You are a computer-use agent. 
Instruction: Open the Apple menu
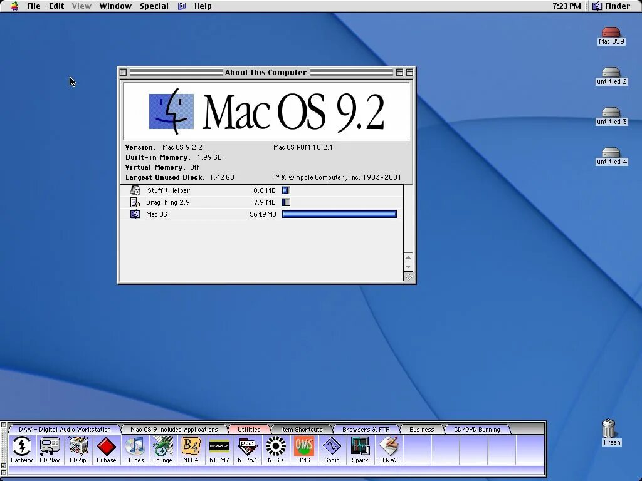point(14,6)
